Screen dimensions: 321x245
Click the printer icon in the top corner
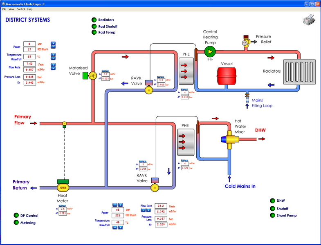(309, 20)
